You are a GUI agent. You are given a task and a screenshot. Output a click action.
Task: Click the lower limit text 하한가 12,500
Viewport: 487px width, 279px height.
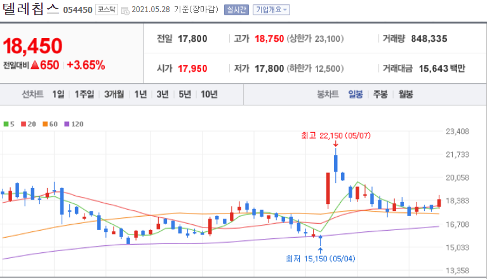click(x=315, y=69)
